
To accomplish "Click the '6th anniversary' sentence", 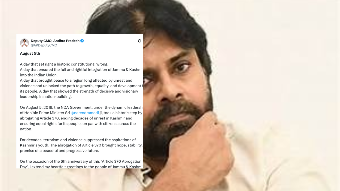I will point(81,161).
